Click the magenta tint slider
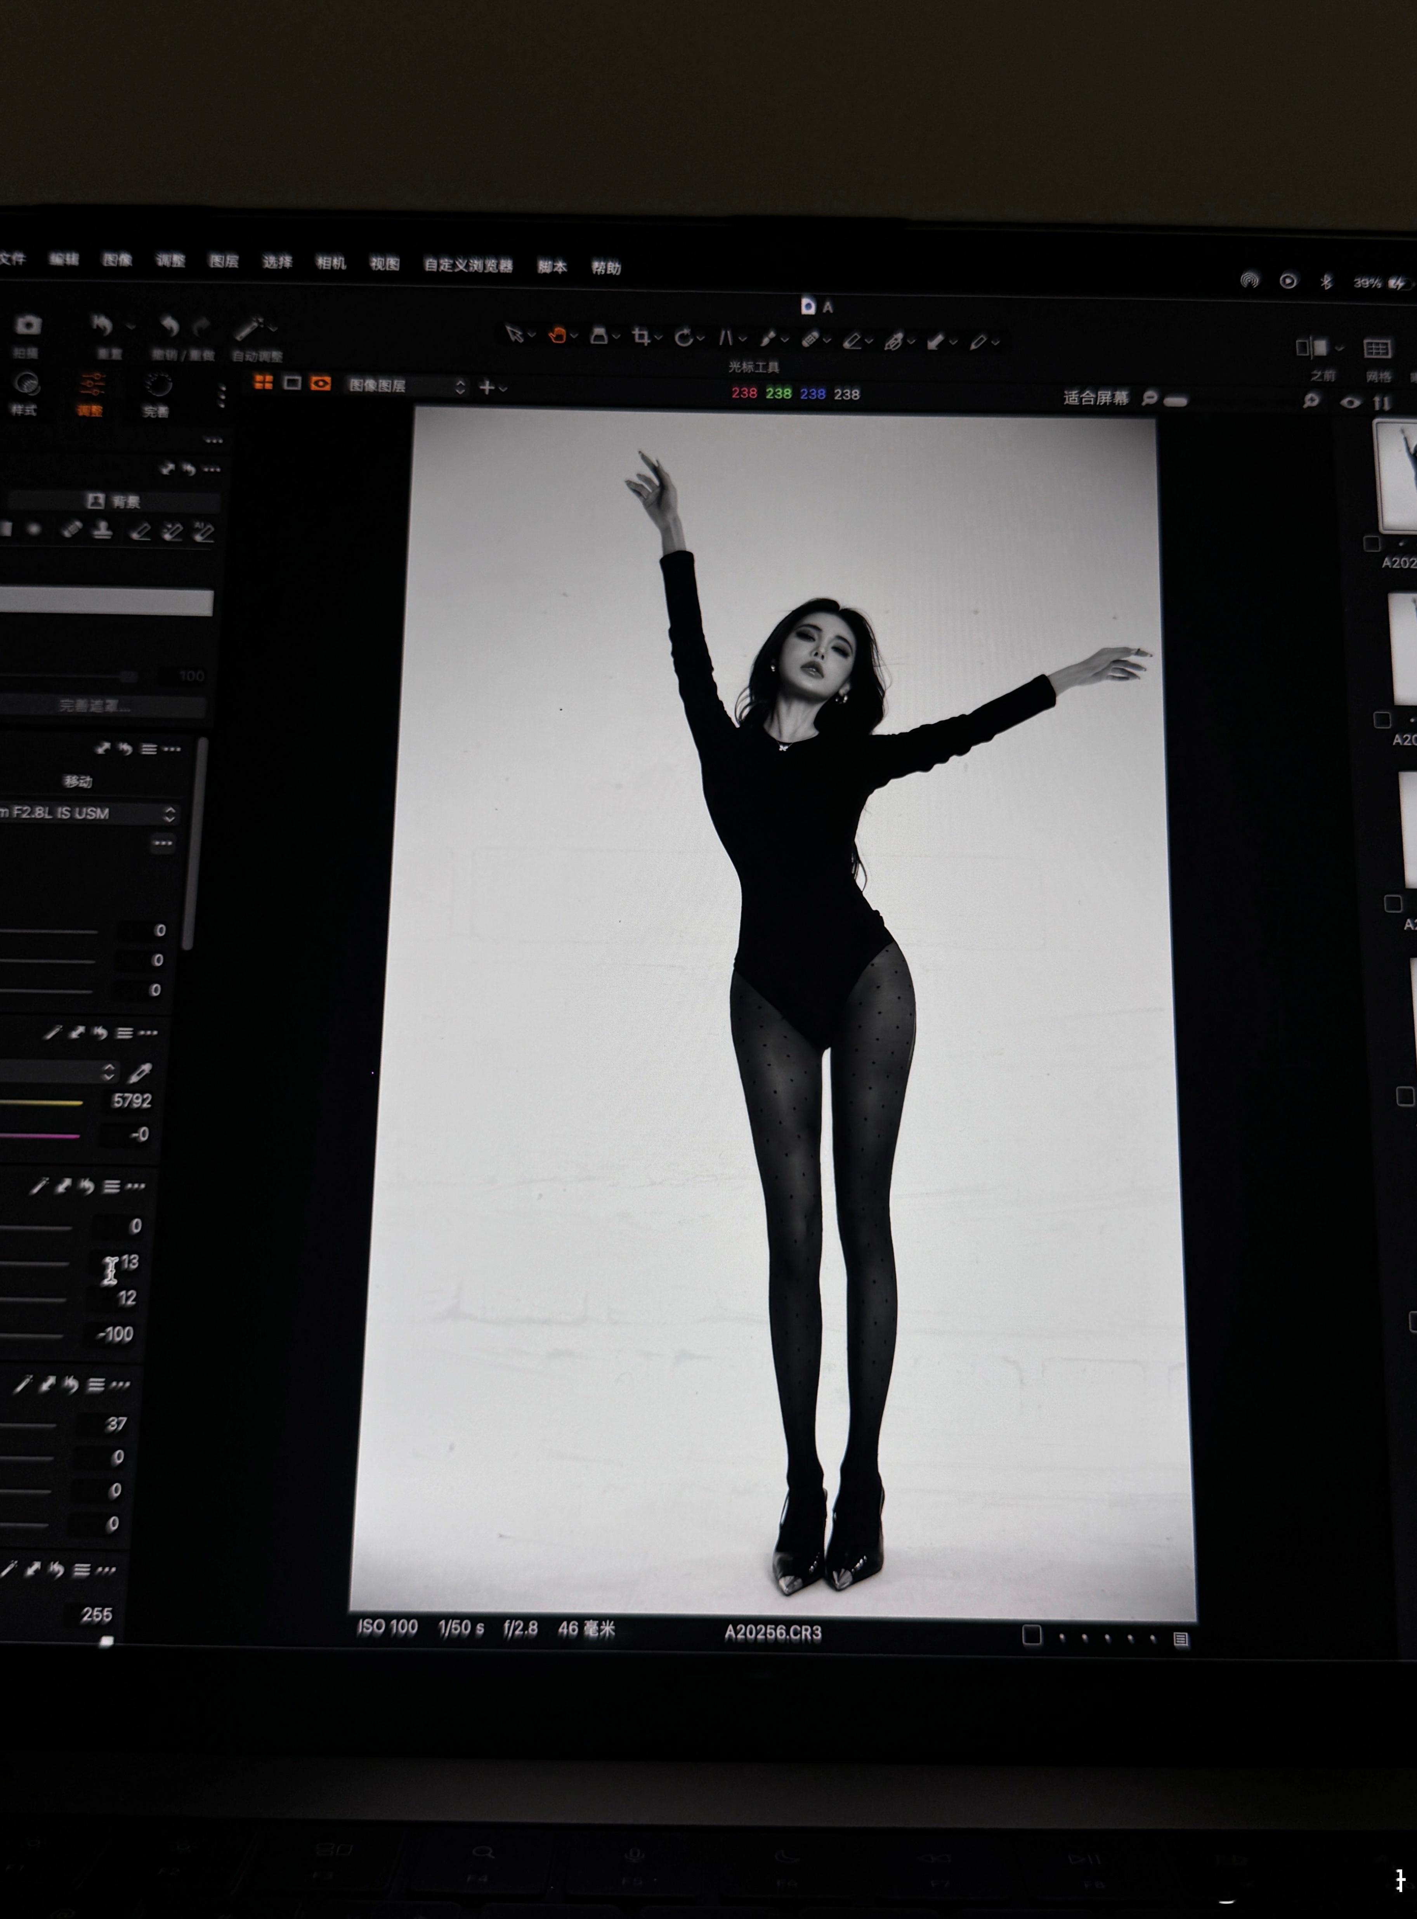 40,1136
